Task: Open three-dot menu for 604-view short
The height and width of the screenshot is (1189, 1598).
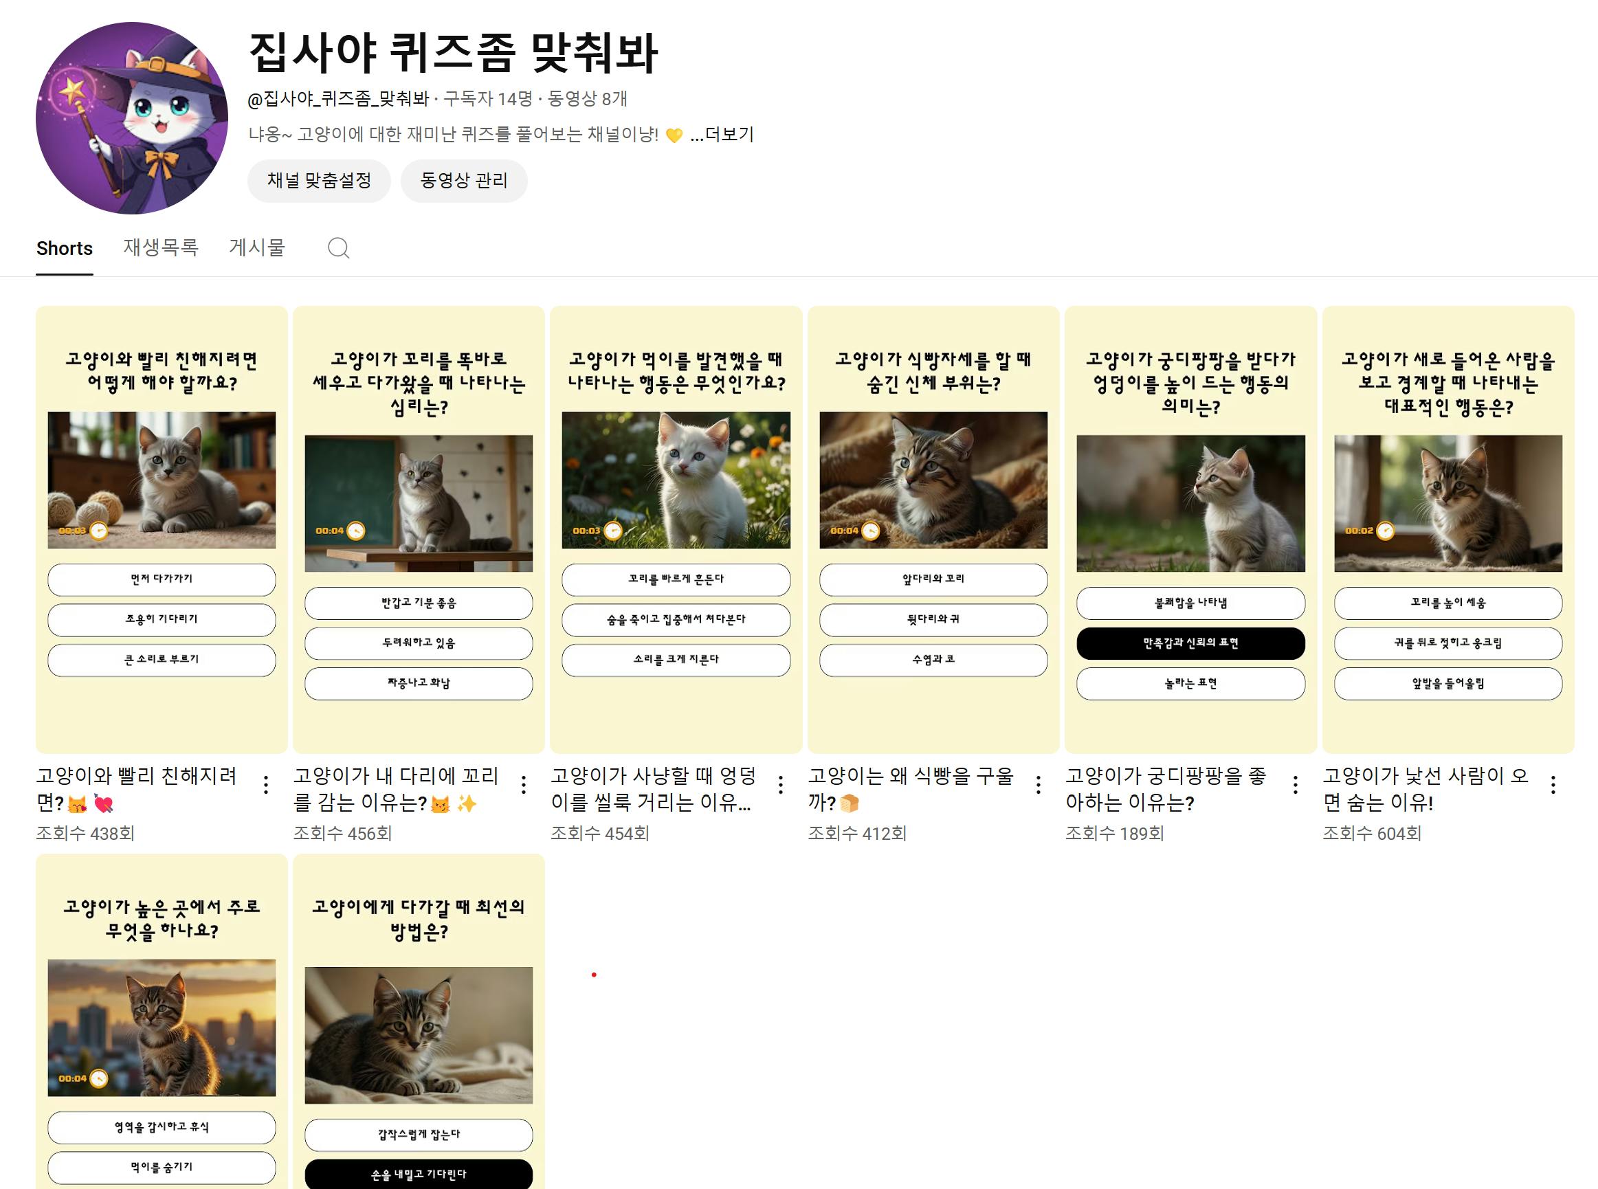Action: pyautogui.click(x=1553, y=784)
